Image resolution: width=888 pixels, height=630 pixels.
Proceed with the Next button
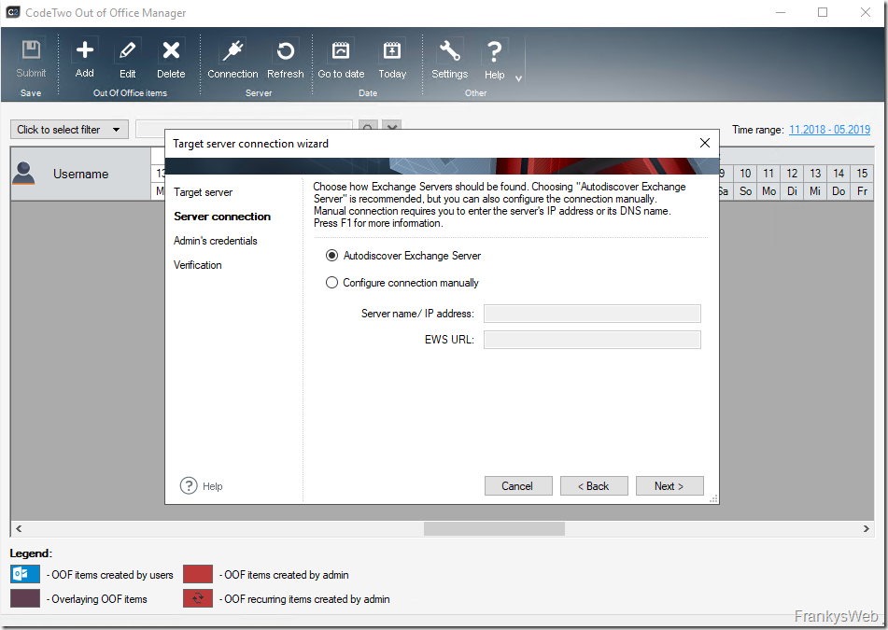(x=670, y=485)
